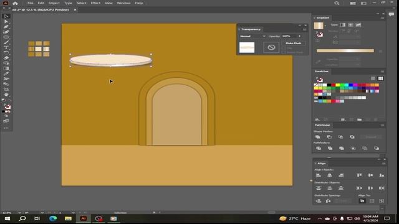Viewport: 399px width, 224px height.
Task: Click Crop in Pathfinders row
Action: click(x=353, y=148)
